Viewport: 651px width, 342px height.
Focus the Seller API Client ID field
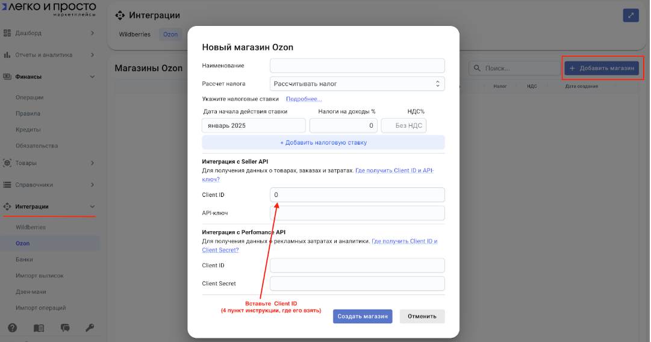(357, 194)
